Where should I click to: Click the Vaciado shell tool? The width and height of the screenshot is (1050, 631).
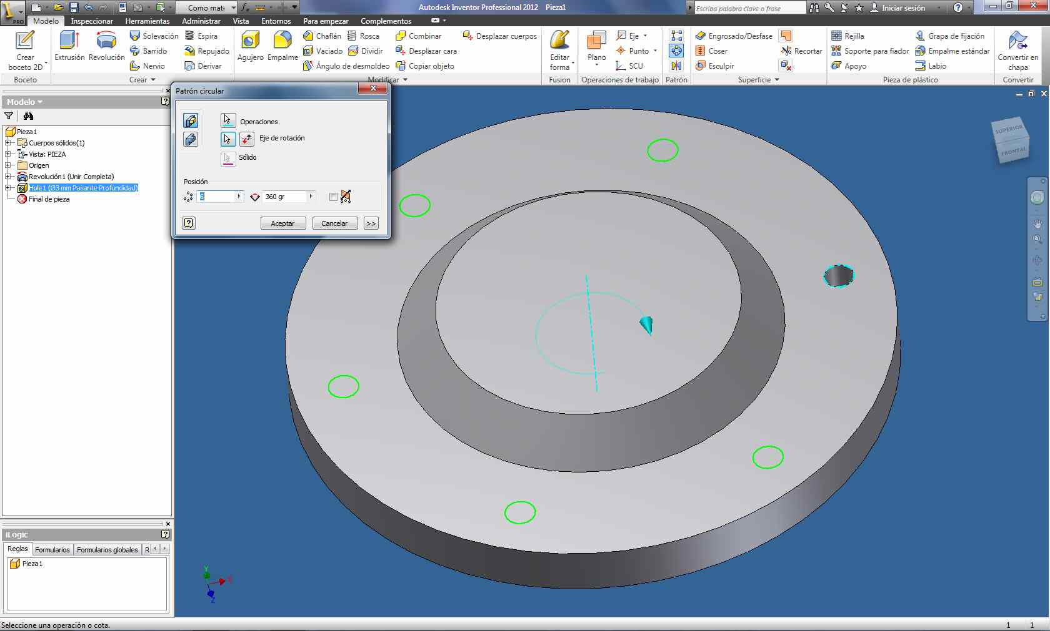pyautogui.click(x=322, y=51)
